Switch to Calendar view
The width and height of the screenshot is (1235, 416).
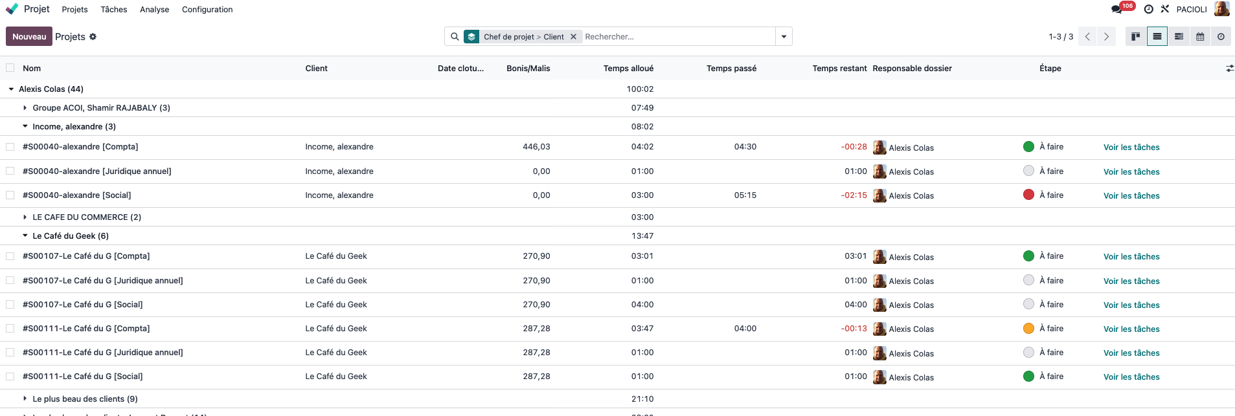coord(1200,37)
